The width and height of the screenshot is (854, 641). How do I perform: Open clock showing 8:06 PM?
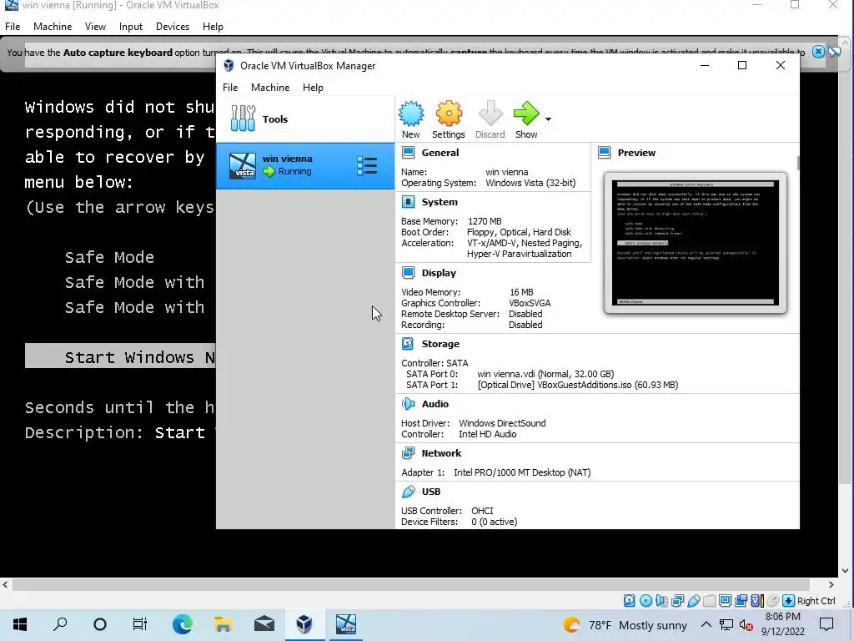point(782,624)
